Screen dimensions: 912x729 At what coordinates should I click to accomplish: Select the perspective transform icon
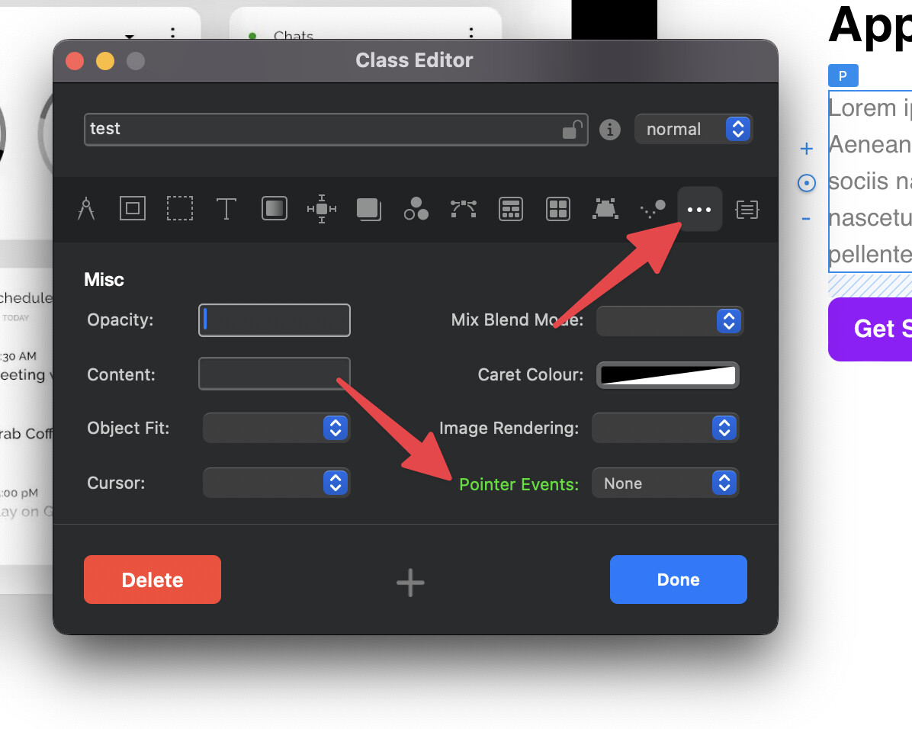(x=605, y=208)
